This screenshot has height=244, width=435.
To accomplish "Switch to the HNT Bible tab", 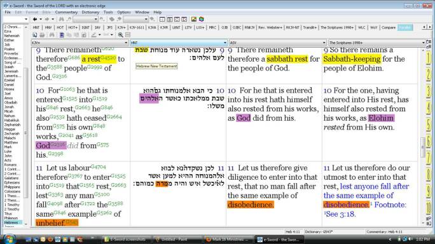I will [x=36, y=27].
